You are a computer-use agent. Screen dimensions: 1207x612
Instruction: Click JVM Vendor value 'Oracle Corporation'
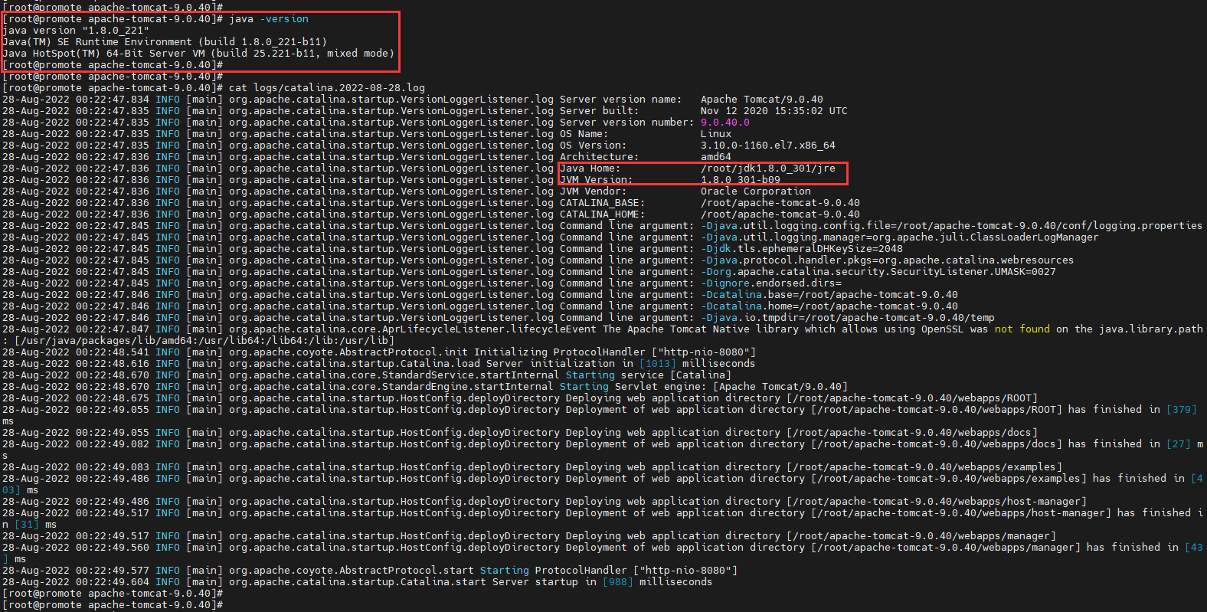tap(756, 191)
